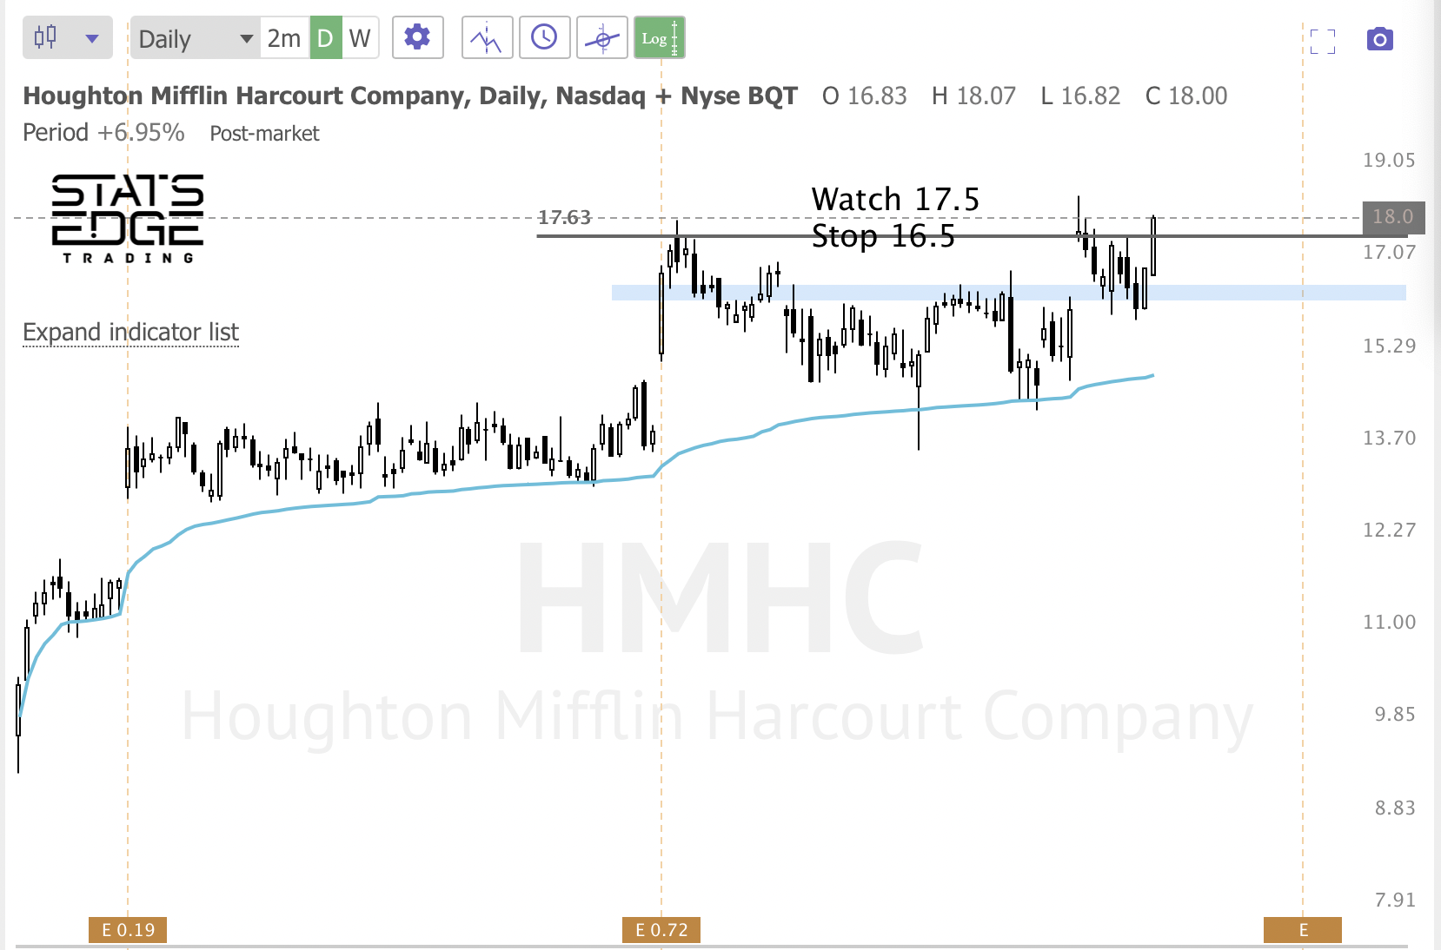Click the L 16.82 low value
Screen dimensions: 1441x950
point(1080,96)
